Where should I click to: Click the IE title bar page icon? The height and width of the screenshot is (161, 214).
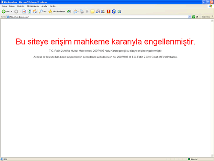[x=2, y=2]
